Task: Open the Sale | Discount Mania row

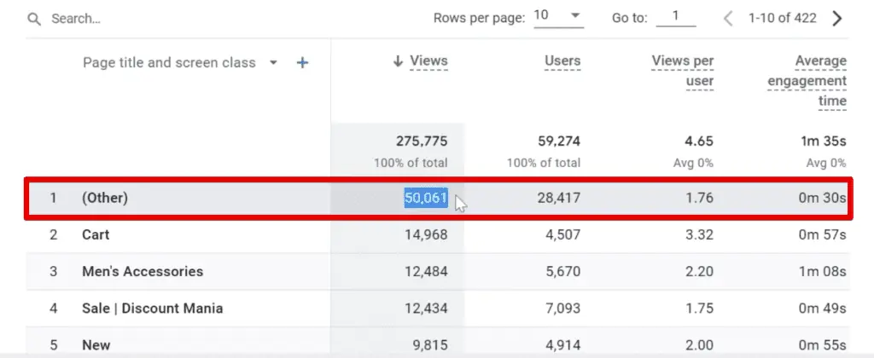Action: (152, 309)
